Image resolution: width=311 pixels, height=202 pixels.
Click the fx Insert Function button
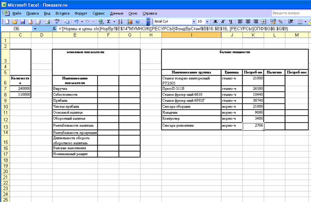(54, 29)
